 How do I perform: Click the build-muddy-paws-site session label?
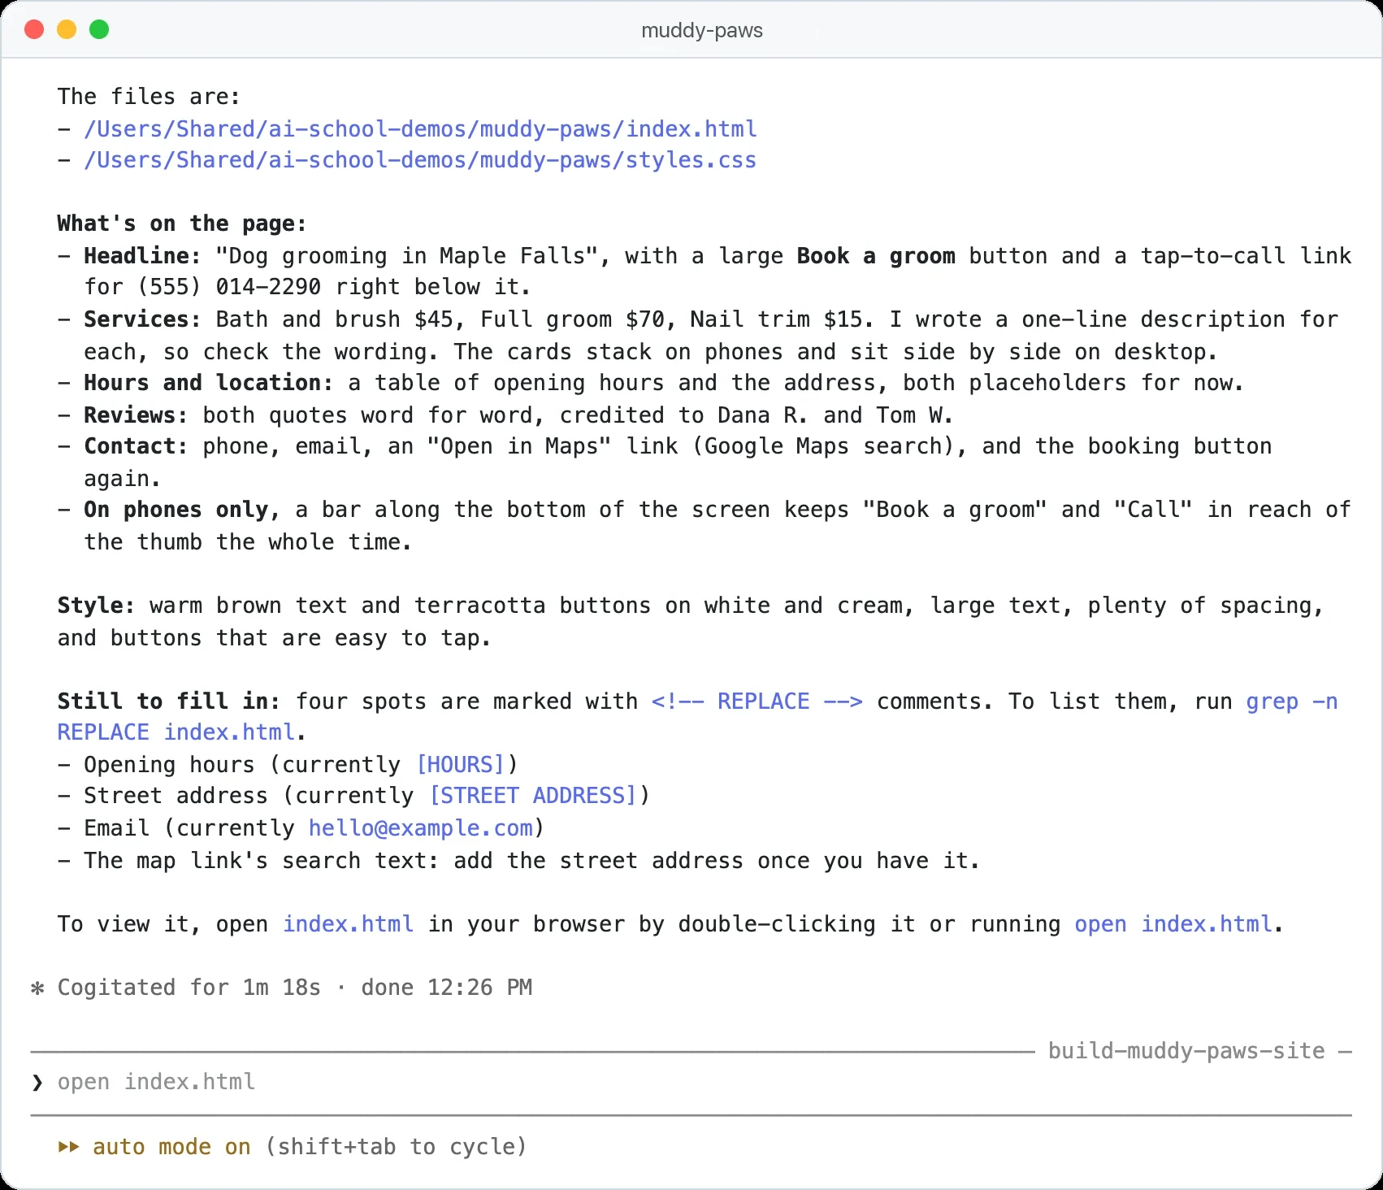tap(1186, 1050)
